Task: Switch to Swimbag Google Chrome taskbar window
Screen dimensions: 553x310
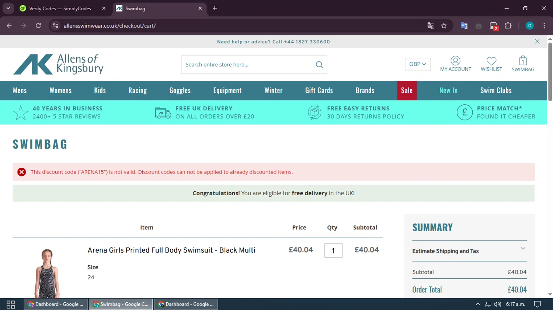Action: coord(121,304)
